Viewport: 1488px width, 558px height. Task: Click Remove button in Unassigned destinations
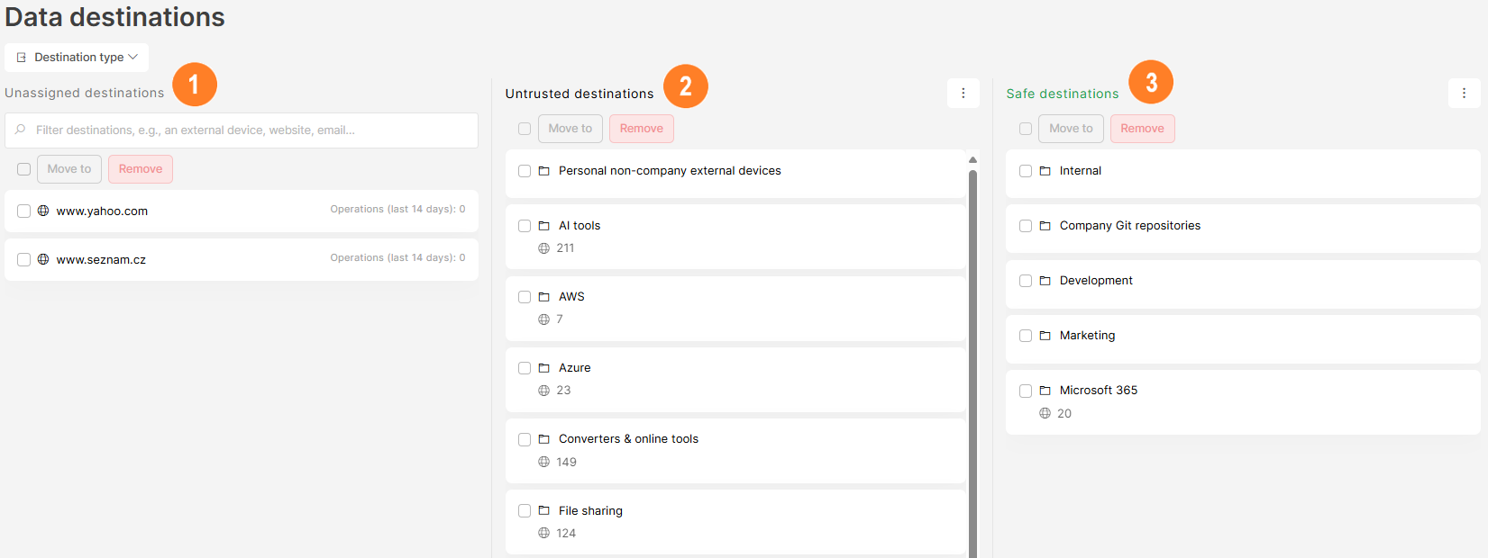click(x=141, y=169)
